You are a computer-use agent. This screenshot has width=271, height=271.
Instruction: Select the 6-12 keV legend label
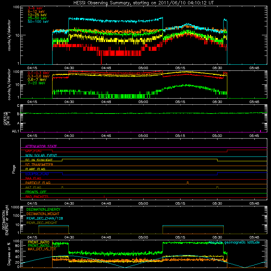36,12
